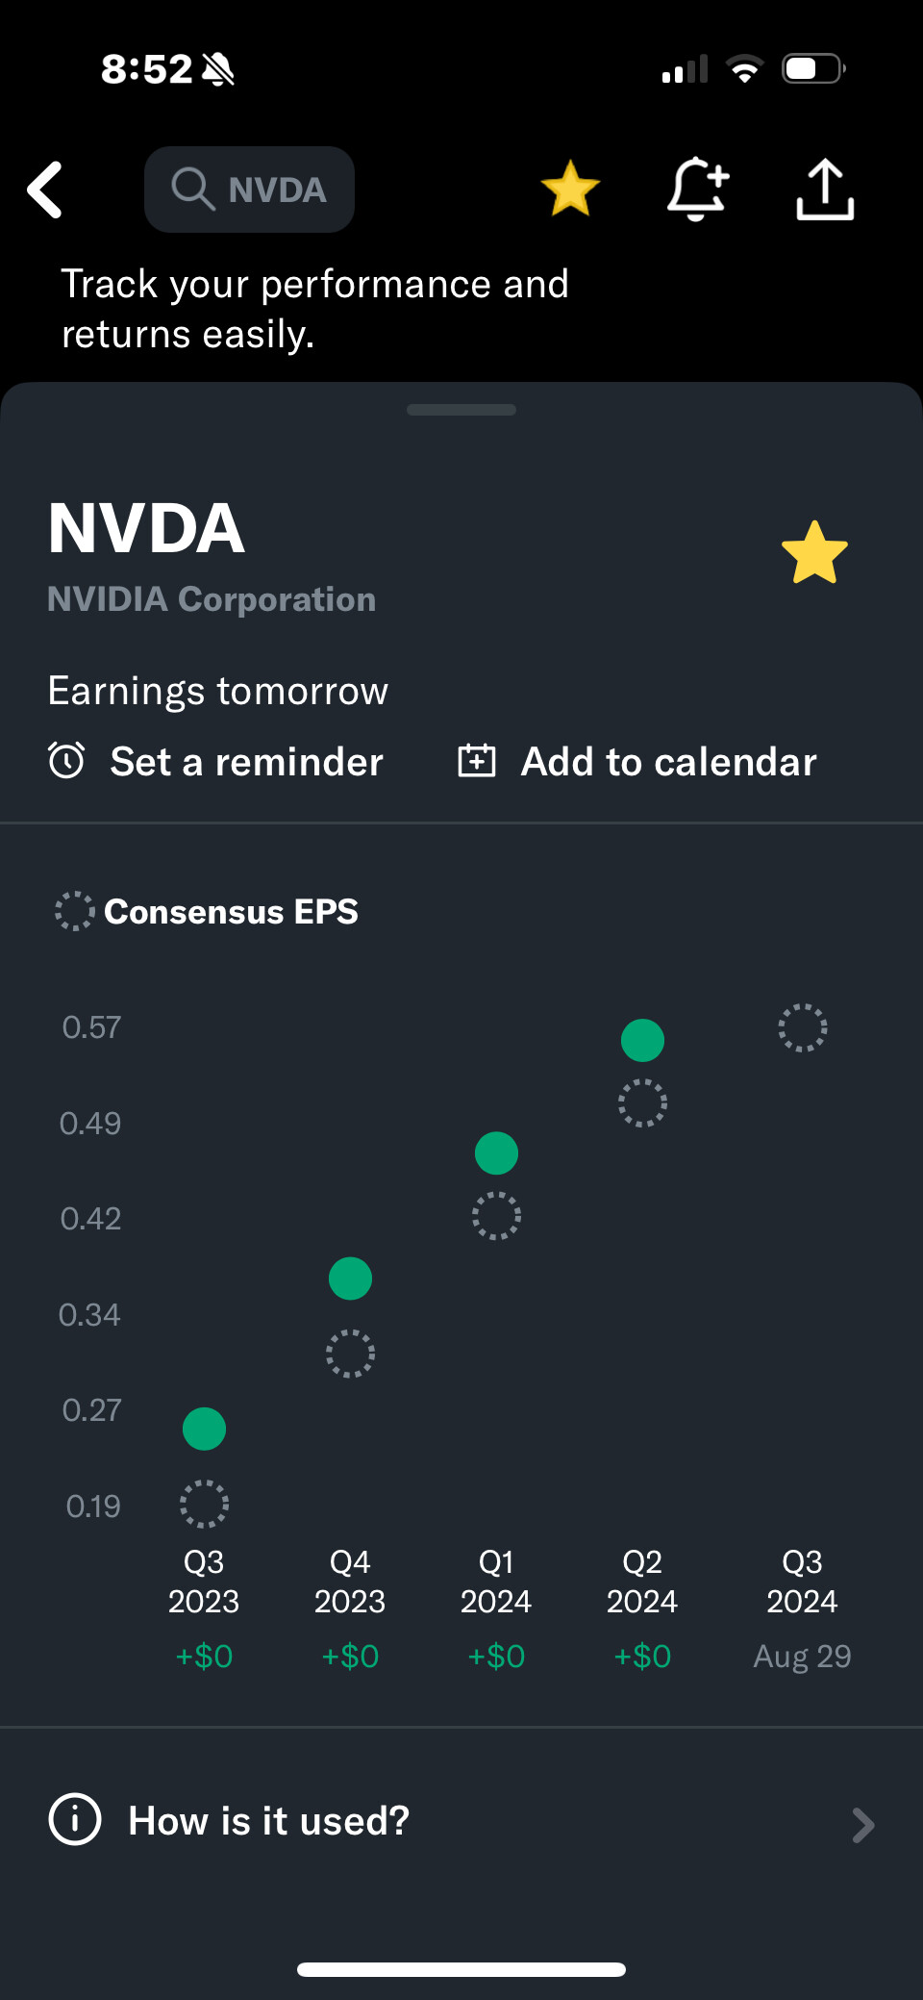Tap the back arrow icon
This screenshot has height=2000, width=923.
(x=45, y=190)
